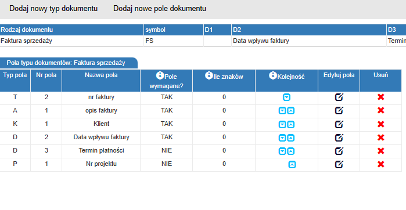406x210 pixels.
Task: Show info for Ile znaków column
Action: pyautogui.click(x=209, y=75)
